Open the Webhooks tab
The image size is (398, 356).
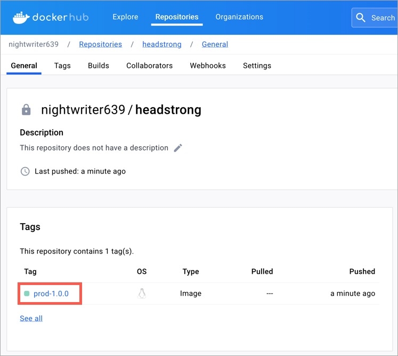(208, 66)
